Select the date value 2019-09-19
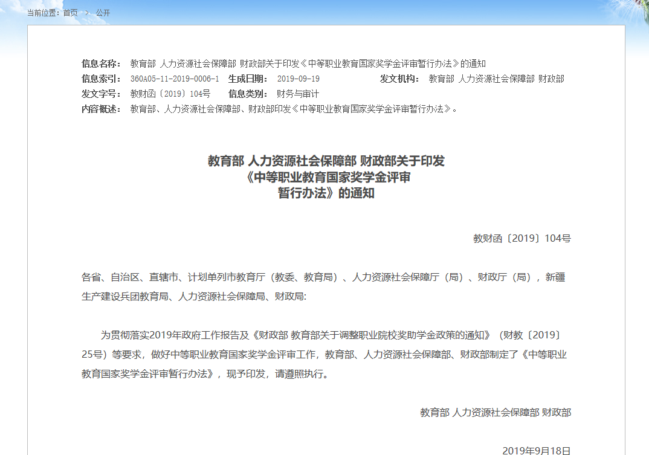 click(x=299, y=79)
